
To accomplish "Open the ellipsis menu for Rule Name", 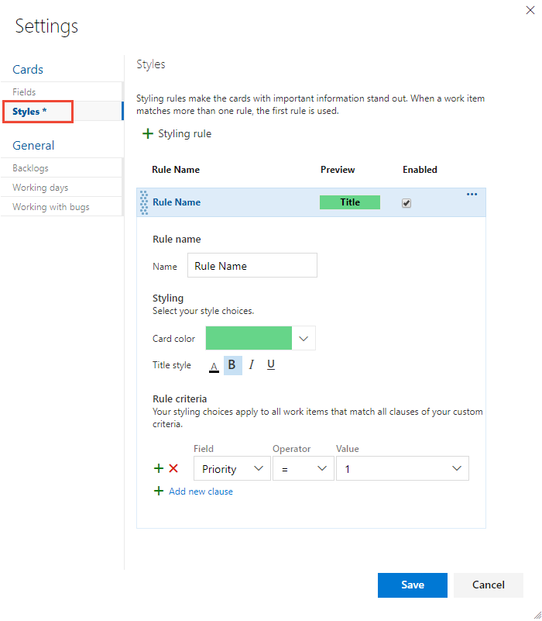I will click(x=472, y=195).
